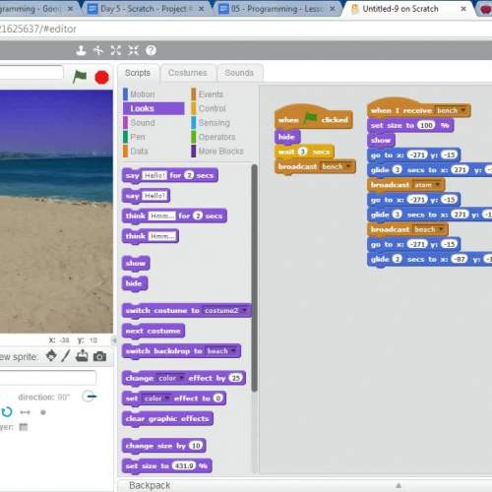Open the Motion block category
Viewport: 492px width, 492px height.
point(143,94)
